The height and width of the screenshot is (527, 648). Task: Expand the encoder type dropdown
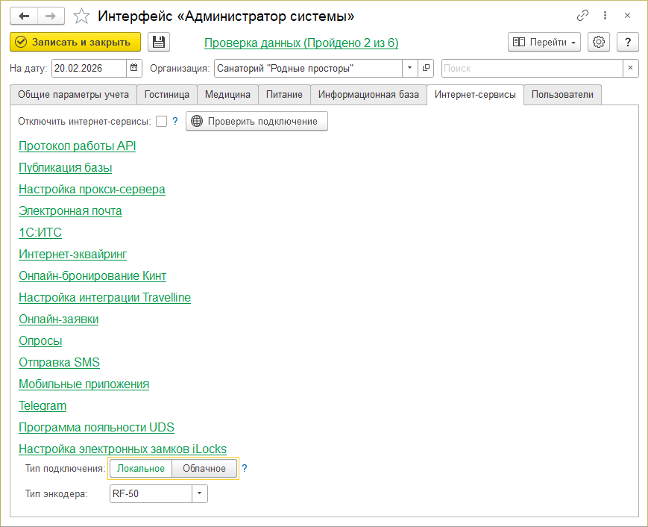click(x=200, y=493)
